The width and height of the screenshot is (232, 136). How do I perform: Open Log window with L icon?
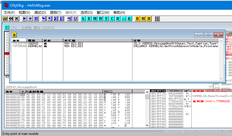pyautogui.click(x=83, y=19)
